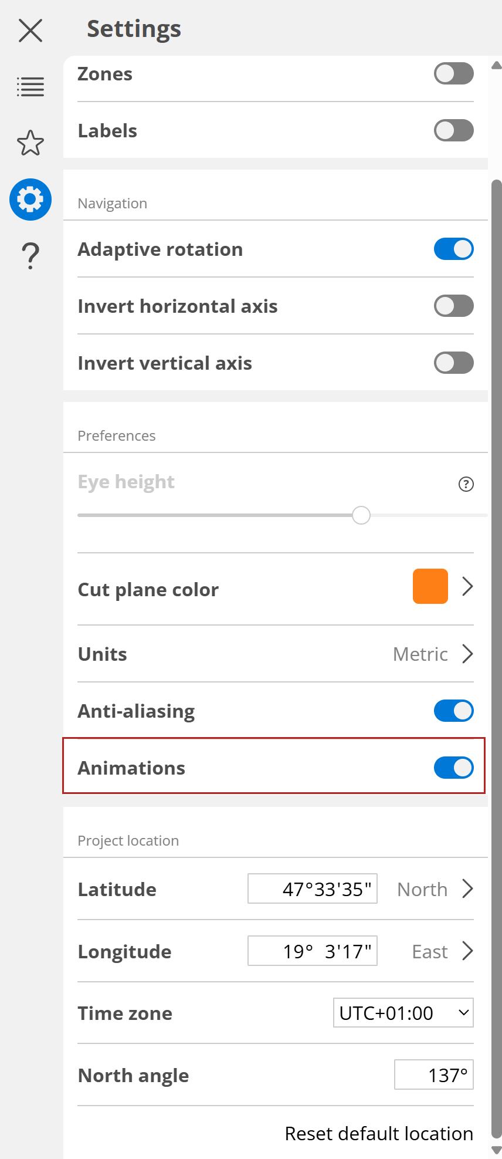Select the settings gear sidebar icon
Screen dimensions: 502x1159
click(x=30, y=200)
